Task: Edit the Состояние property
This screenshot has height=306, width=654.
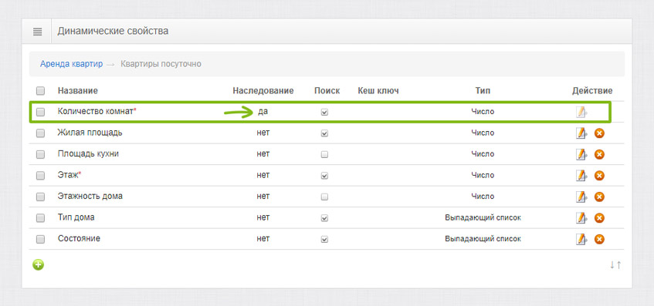Action: [x=581, y=240]
